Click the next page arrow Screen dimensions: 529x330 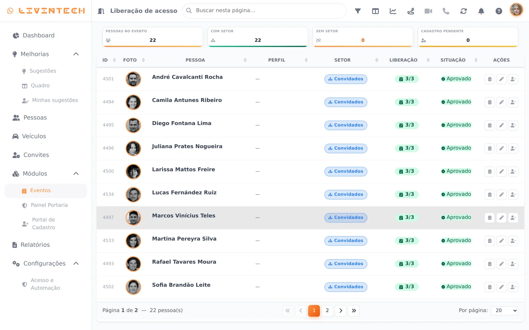click(341, 311)
